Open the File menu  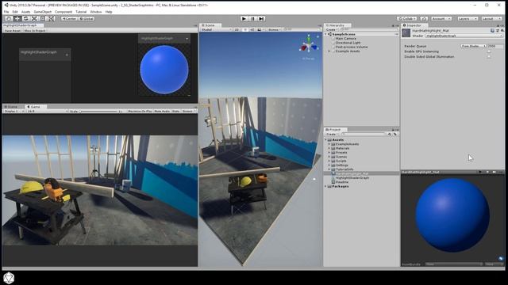click(x=6, y=12)
